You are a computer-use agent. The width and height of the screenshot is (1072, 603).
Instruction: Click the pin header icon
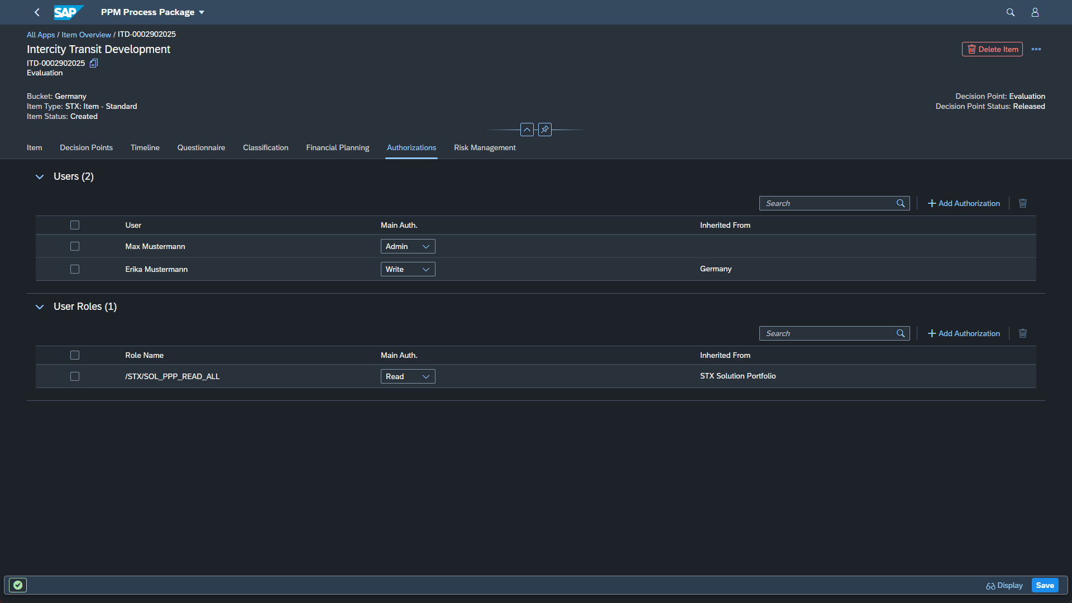pyautogui.click(x=545, y=130)
